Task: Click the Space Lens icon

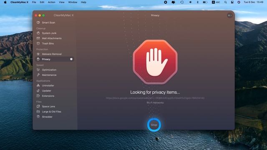Action: (38, 106)
